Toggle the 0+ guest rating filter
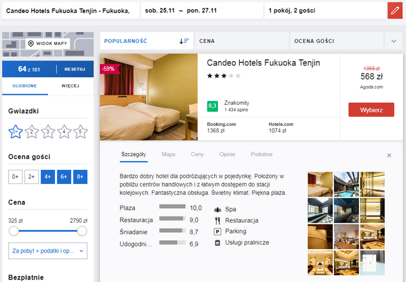 click(x=16, y=177)
